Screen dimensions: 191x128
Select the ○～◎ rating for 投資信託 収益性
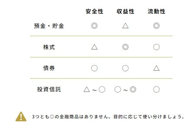(125, 89)
